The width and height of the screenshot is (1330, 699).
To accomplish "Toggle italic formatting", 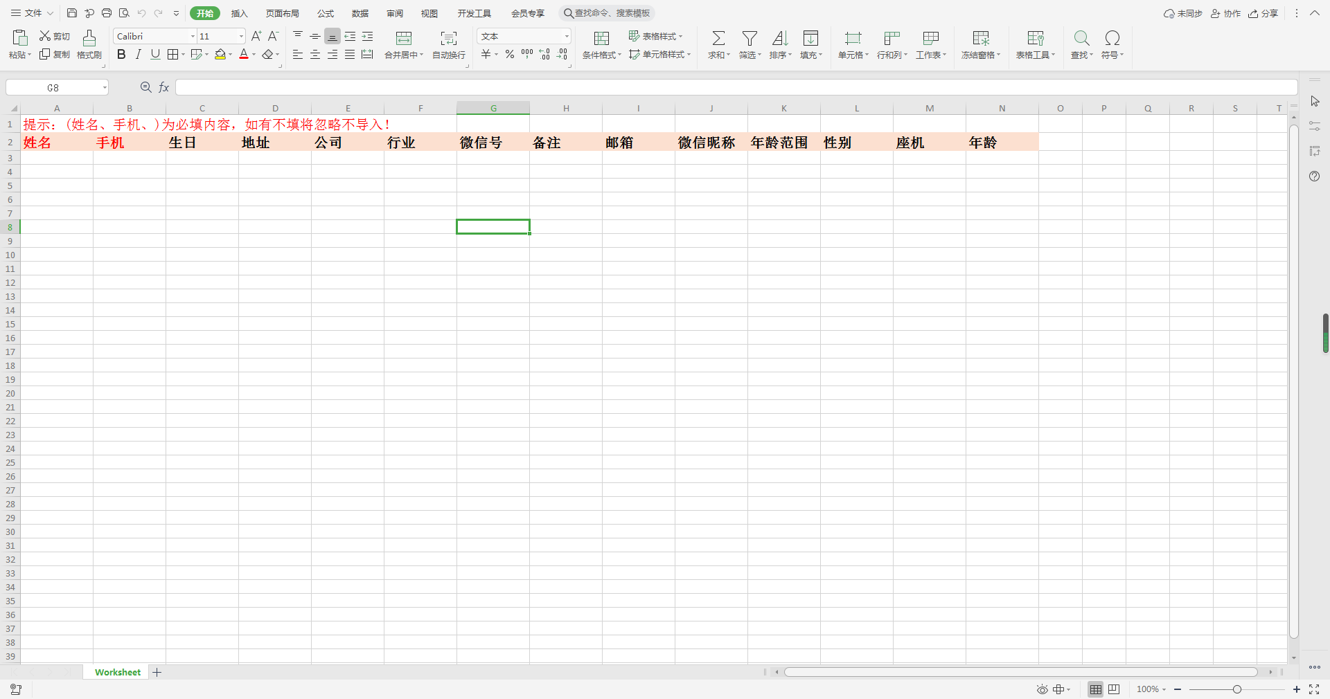I will pyautogui.click(x=138, y=55).
